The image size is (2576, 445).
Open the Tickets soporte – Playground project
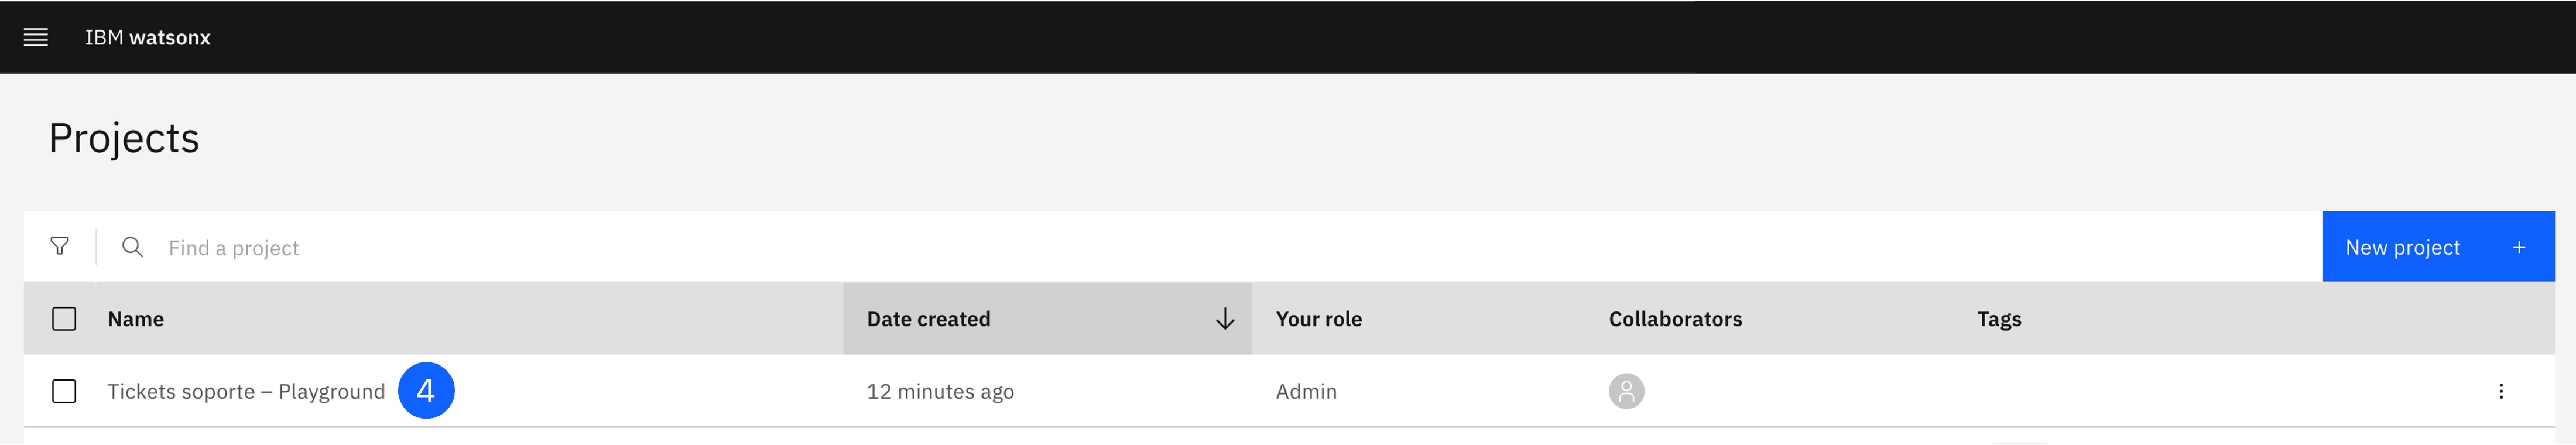point(246,391)
